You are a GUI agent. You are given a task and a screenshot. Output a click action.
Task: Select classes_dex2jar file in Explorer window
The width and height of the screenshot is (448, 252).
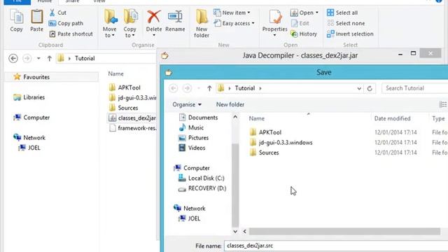[132, 118]
